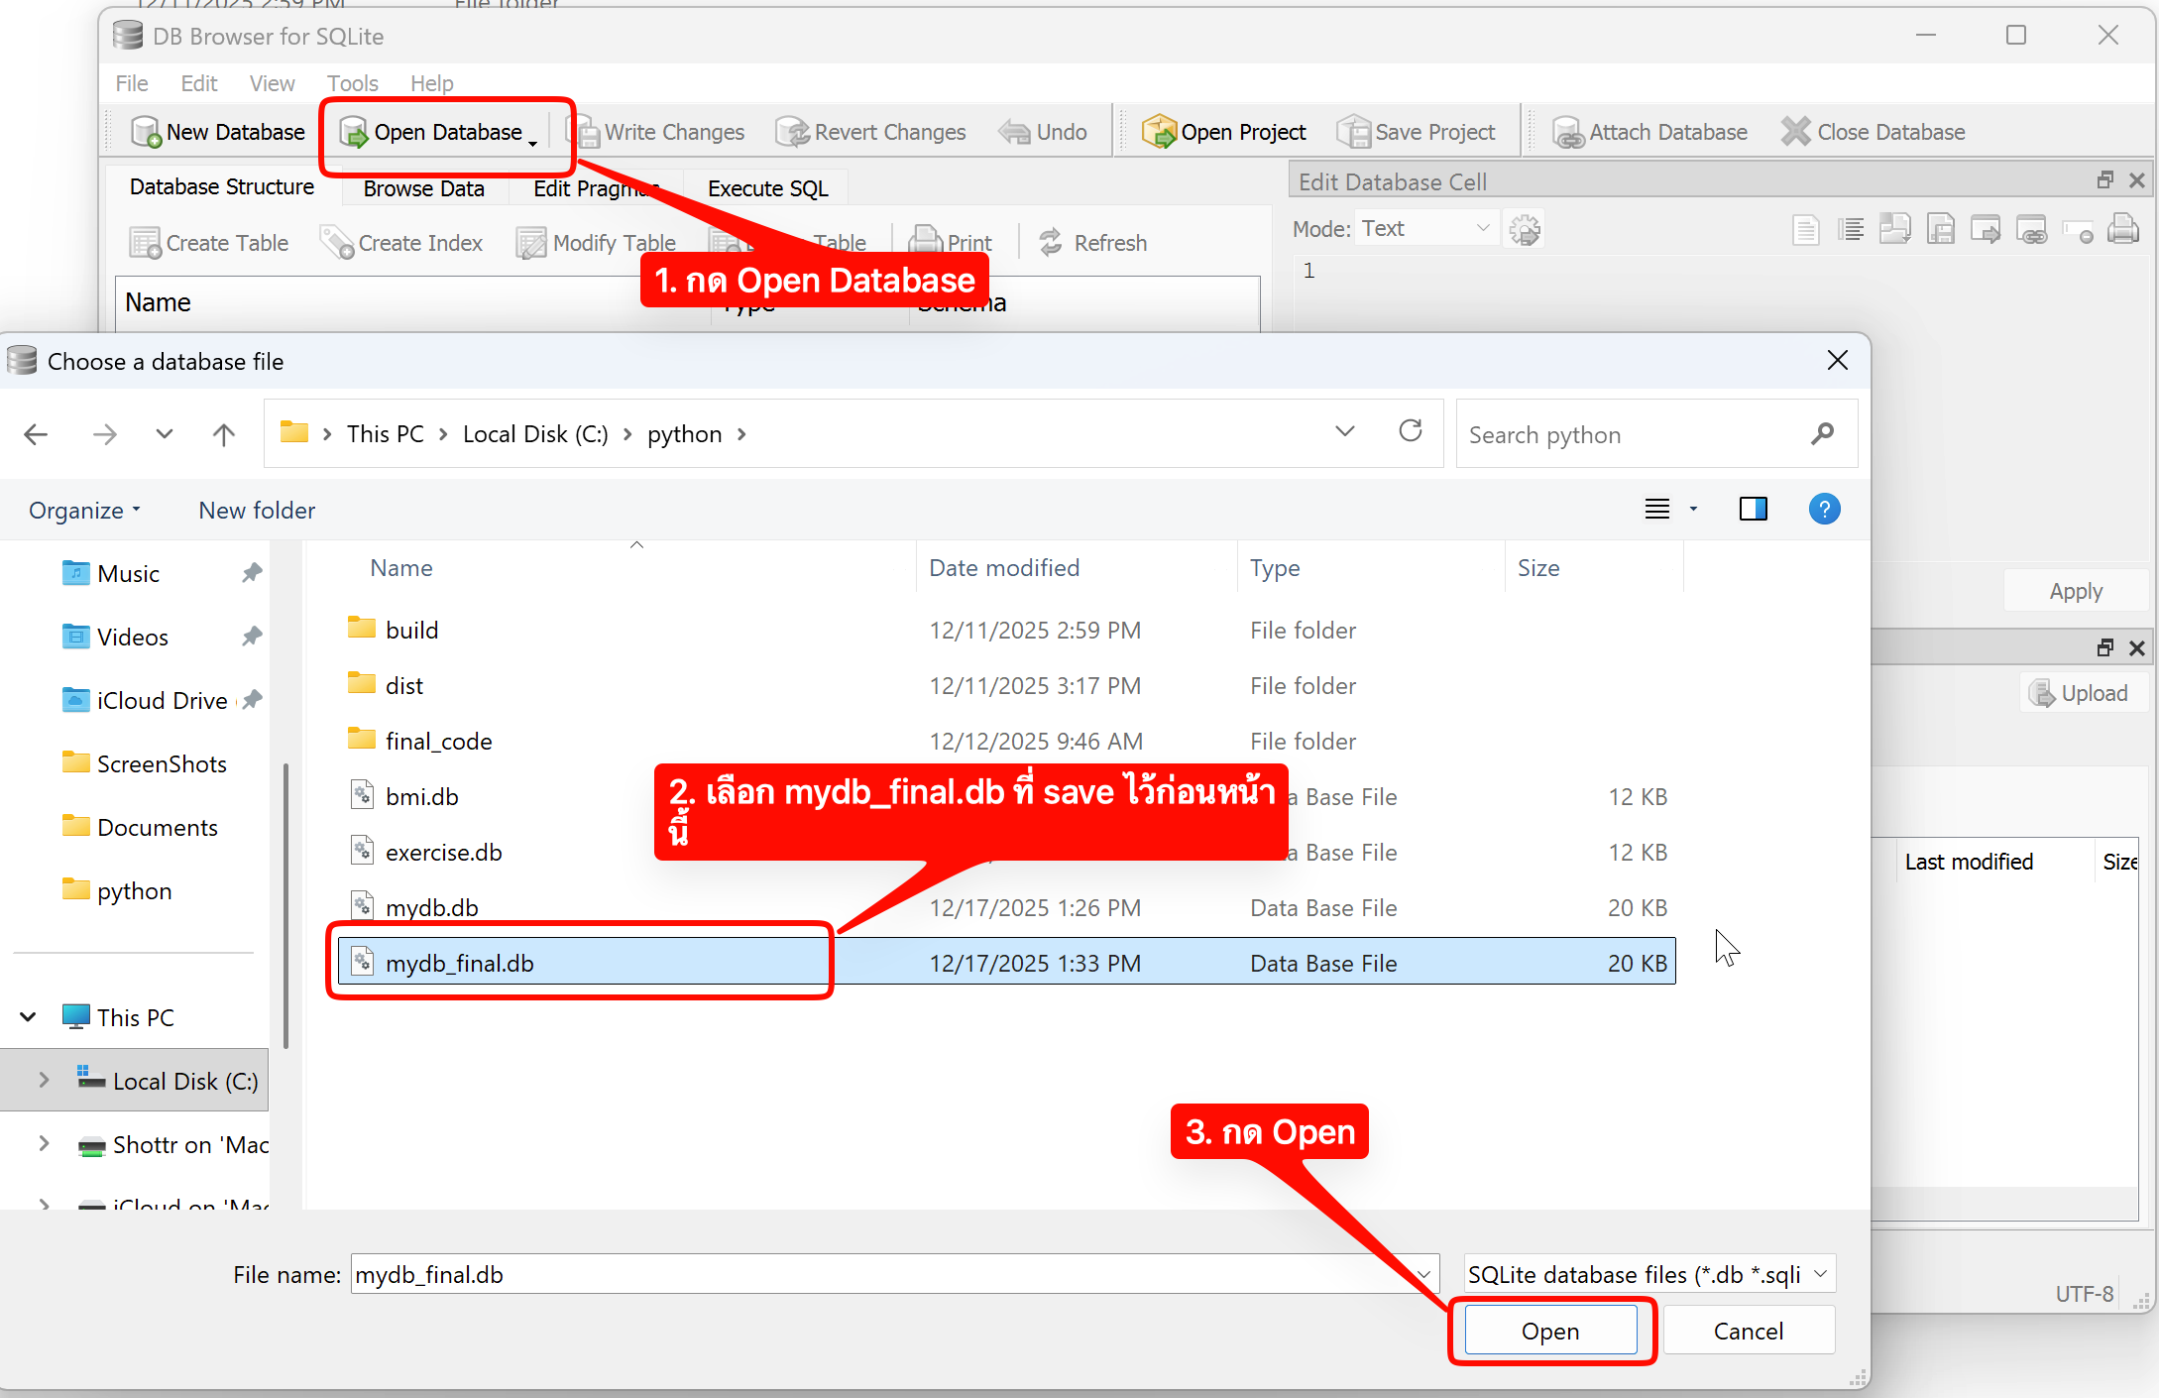Open file dialog help question icon
The height and width of the screenshot is (1398, 2159).
tap(1824, 509)
